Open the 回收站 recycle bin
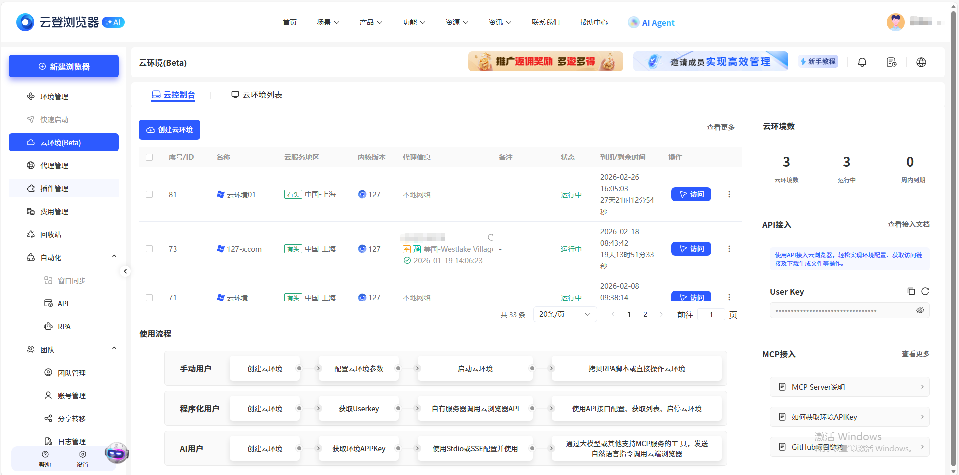 coord(51,234)
